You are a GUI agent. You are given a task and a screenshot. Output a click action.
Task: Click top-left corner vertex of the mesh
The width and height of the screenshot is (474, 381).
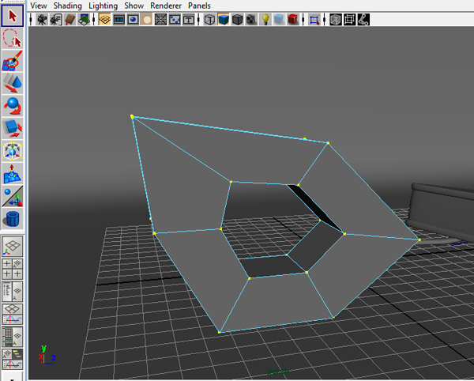132,117
